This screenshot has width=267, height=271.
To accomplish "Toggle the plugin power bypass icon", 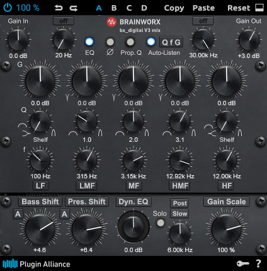I will pyautogui.click(x=8, y=8).
